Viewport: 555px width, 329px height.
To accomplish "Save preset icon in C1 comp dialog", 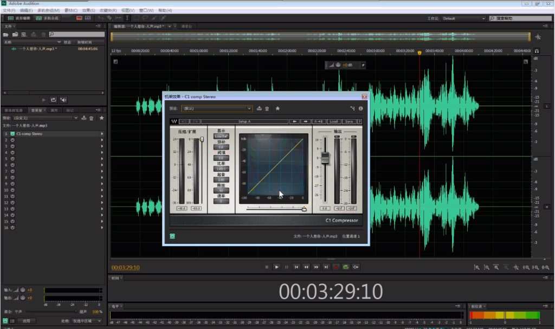I will [259, 108].
